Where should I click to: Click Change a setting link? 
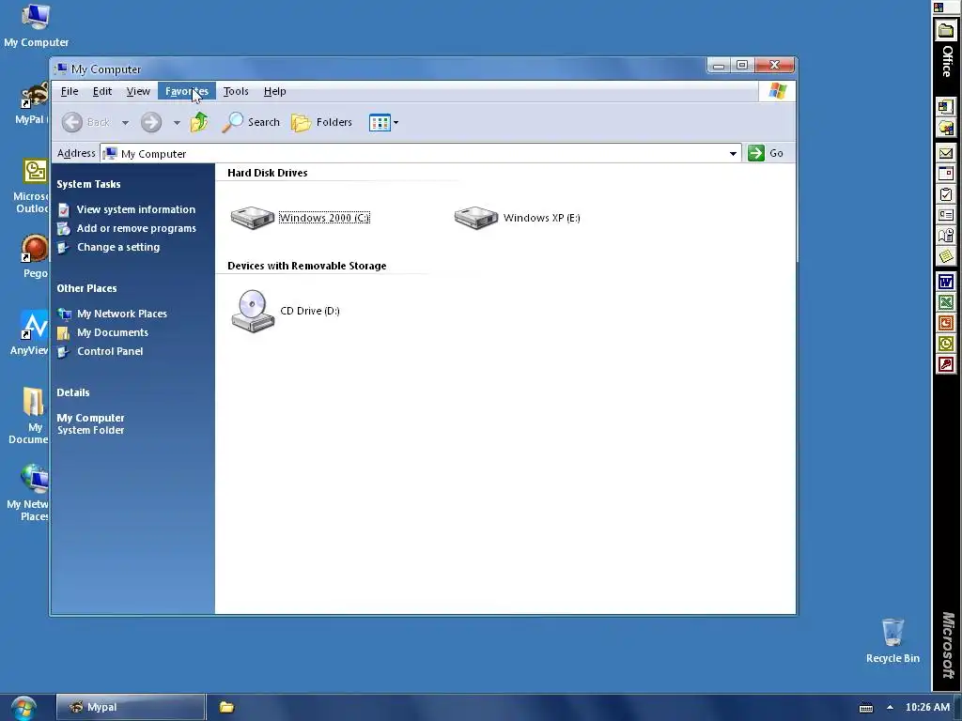(117, 247)
